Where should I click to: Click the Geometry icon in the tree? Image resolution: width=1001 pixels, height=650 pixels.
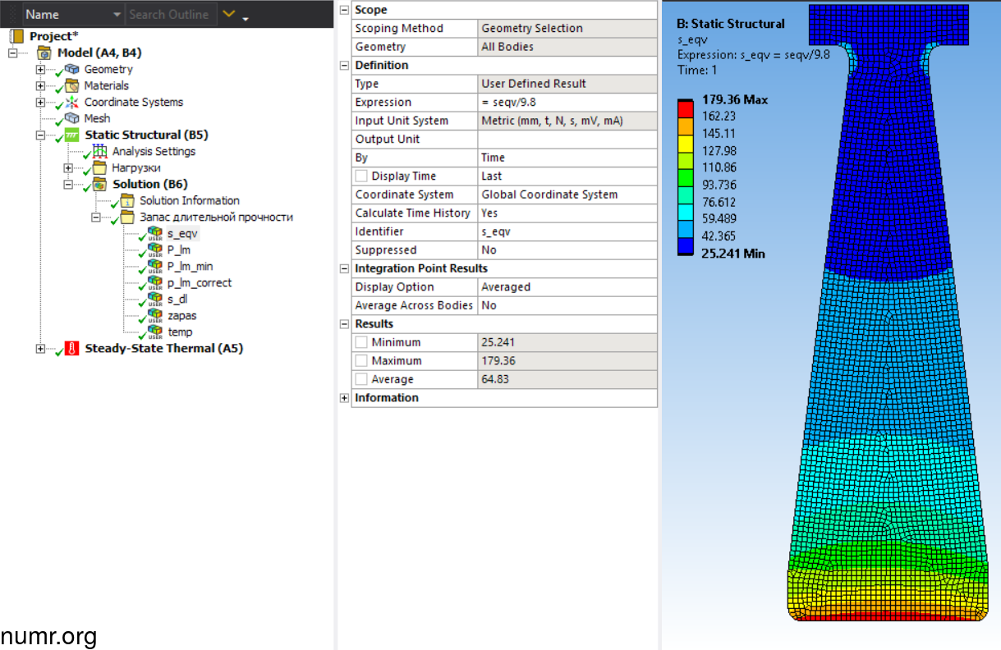coord(72,70)
